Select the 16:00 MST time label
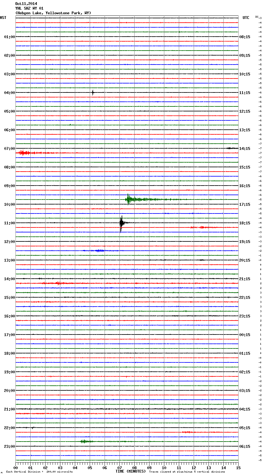This screenshot has height=476, width=263. (x=10, y=316)
